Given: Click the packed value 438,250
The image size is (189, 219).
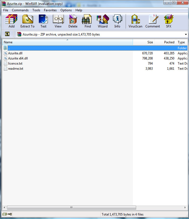Looking at the screenshot, I should pyautogui.click(x=169, y=58).
